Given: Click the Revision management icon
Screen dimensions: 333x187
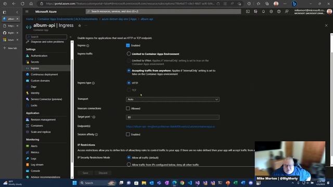Looking at the screenshot, I should click(x=28, y=119).
